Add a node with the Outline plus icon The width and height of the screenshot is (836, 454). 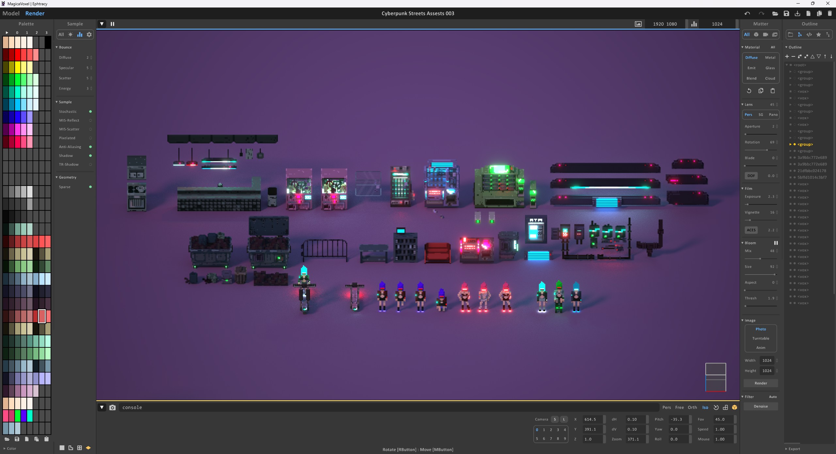tap(787, 56)
